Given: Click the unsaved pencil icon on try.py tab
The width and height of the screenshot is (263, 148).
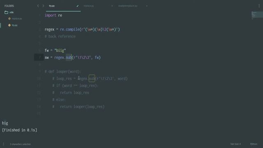Looking at the screenshot, I should coord(78,6).
